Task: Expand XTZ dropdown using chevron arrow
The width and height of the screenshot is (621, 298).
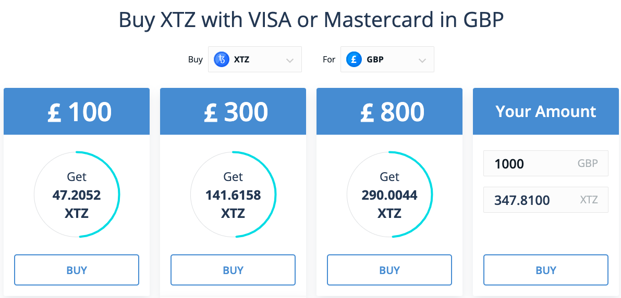Action: [290, 60]
